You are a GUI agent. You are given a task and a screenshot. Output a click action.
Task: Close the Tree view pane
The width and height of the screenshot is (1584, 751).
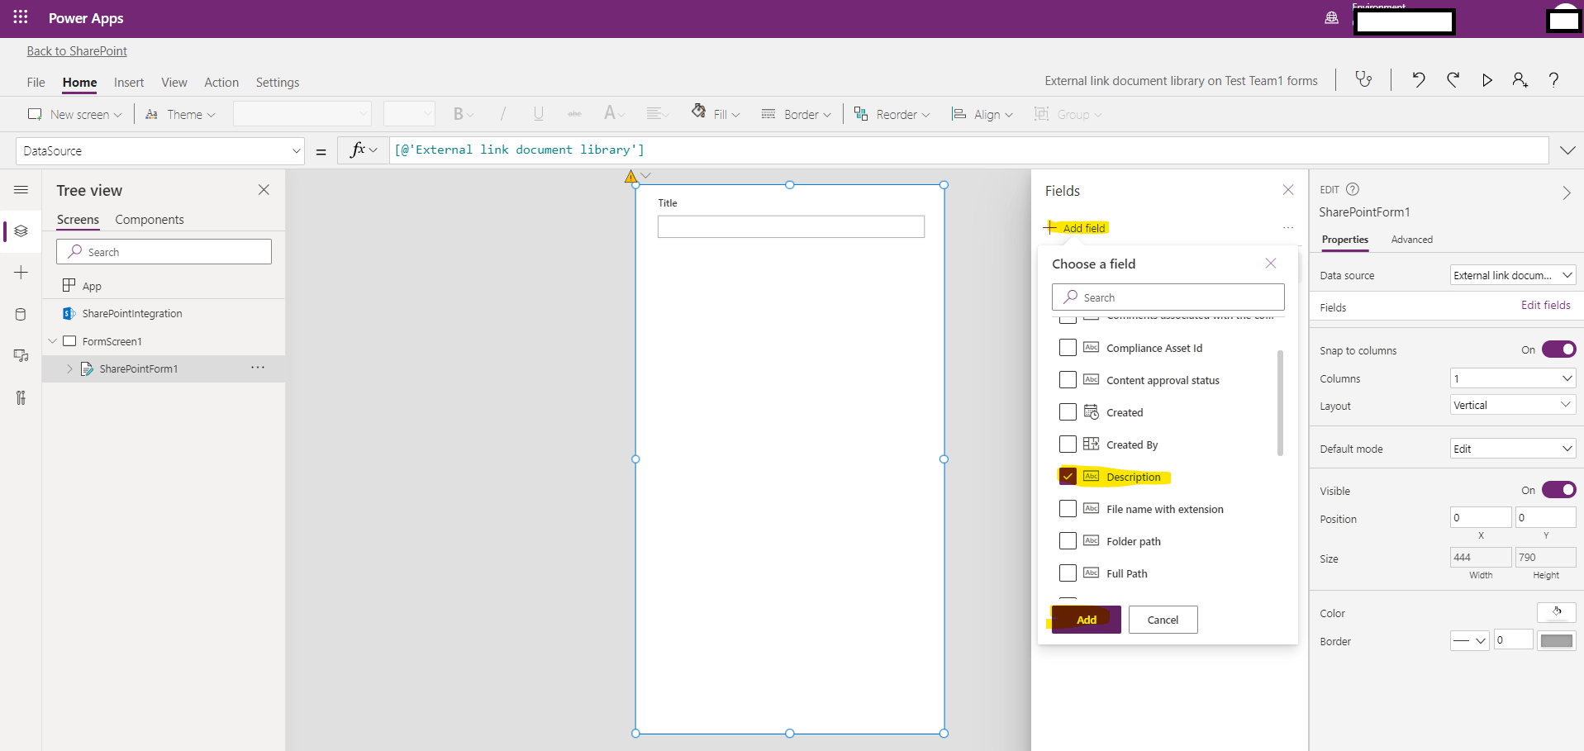pyautogui.click(x=264, y=190)
